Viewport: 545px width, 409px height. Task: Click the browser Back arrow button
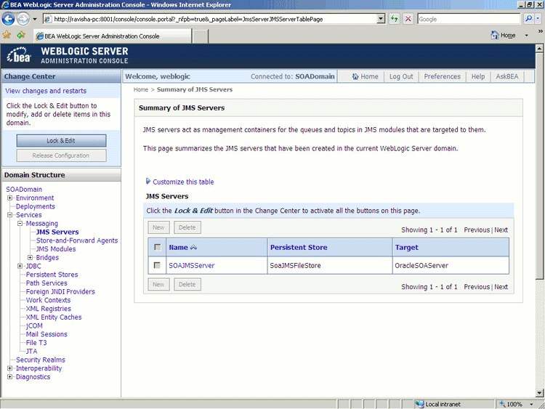pos(8,19)
